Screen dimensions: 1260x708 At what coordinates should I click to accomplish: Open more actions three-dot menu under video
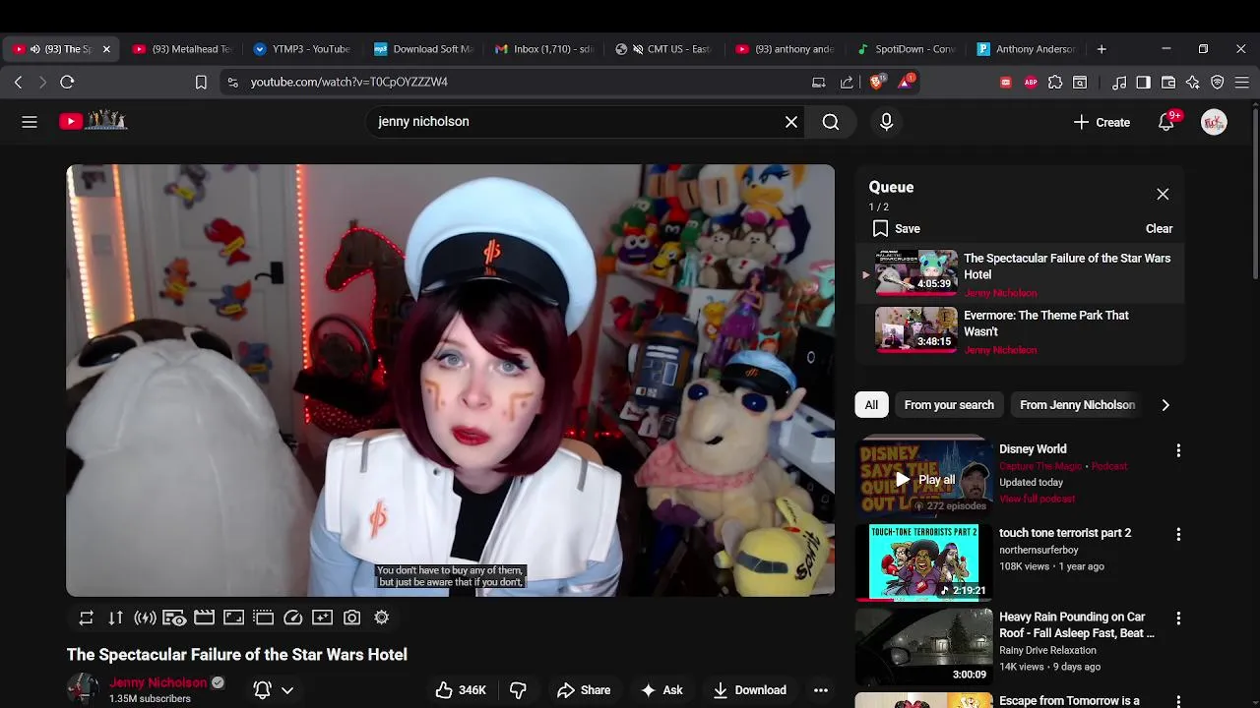pos(821,690)
